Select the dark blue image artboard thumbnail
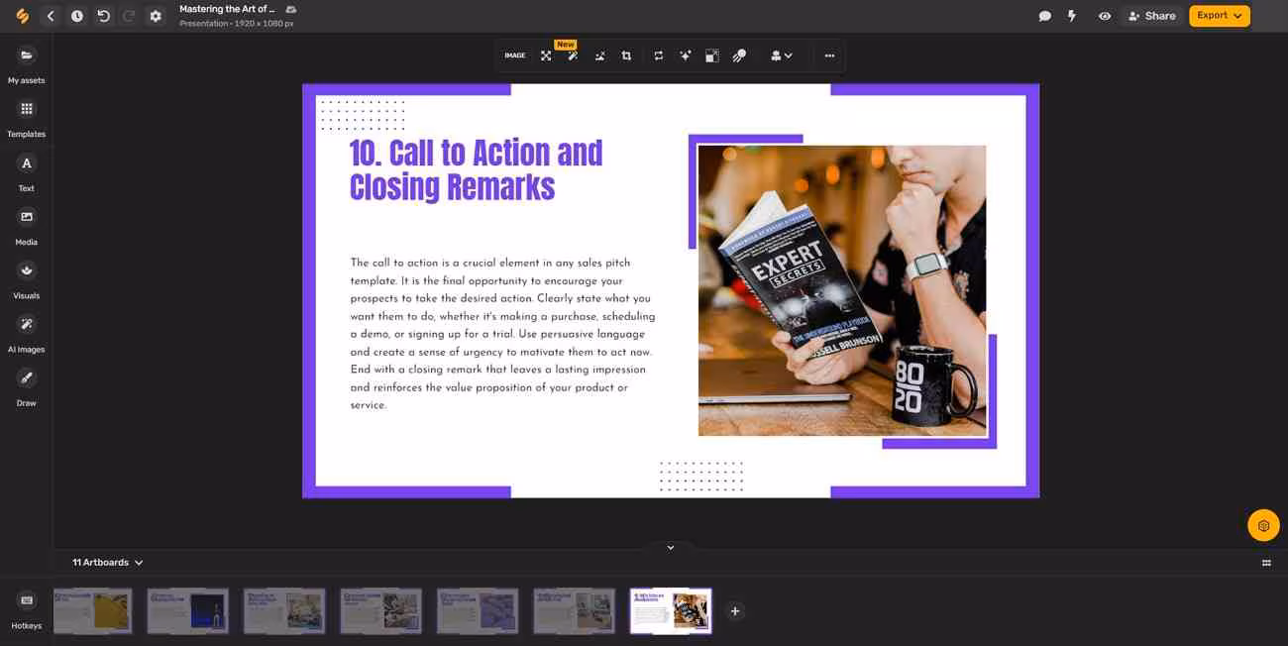 (x=188, y=611)
